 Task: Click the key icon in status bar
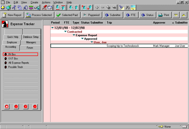(161, 127)
